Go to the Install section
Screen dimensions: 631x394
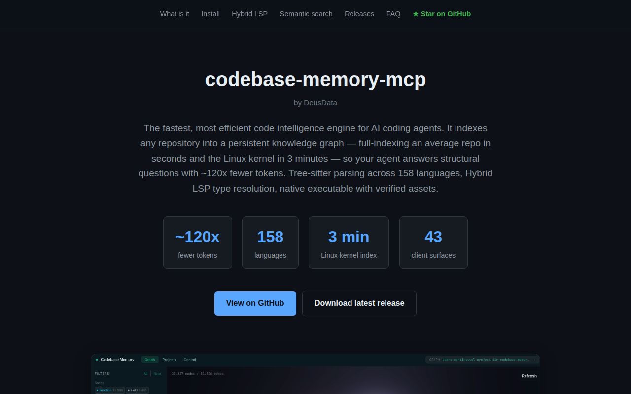(210, 14)
